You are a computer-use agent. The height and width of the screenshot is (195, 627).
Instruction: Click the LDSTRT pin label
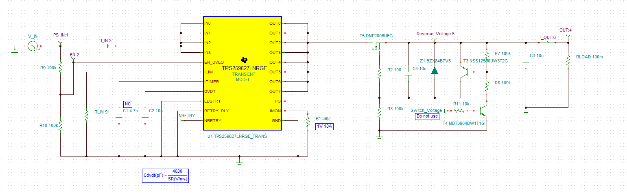tap(212, 101)
